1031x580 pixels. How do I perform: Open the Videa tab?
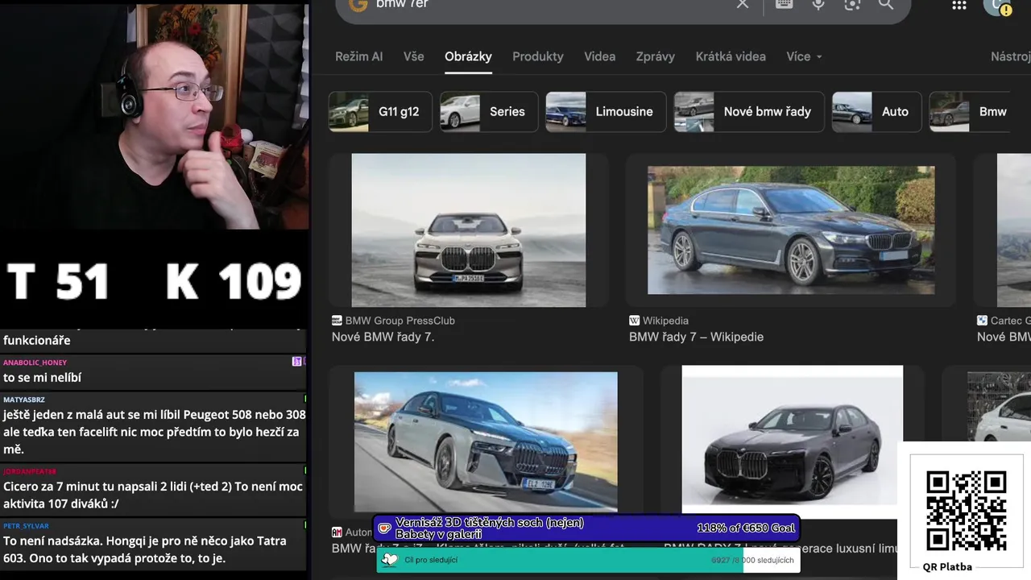(x=600, y=56)
